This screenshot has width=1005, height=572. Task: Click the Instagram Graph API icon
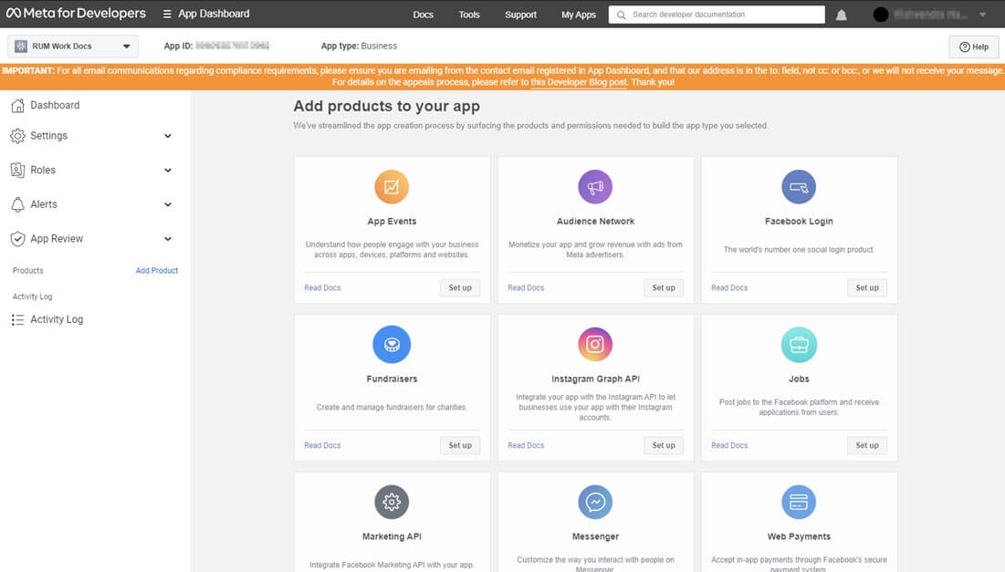click(x=595, y=344)
